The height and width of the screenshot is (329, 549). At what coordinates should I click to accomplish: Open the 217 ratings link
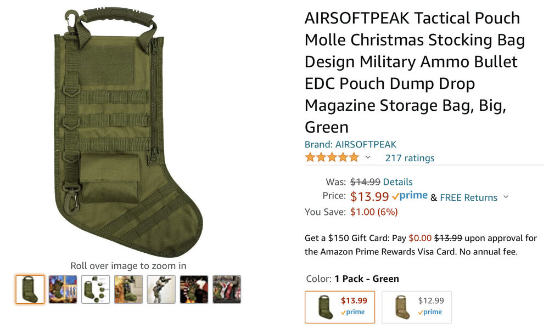tap(410, 158)
